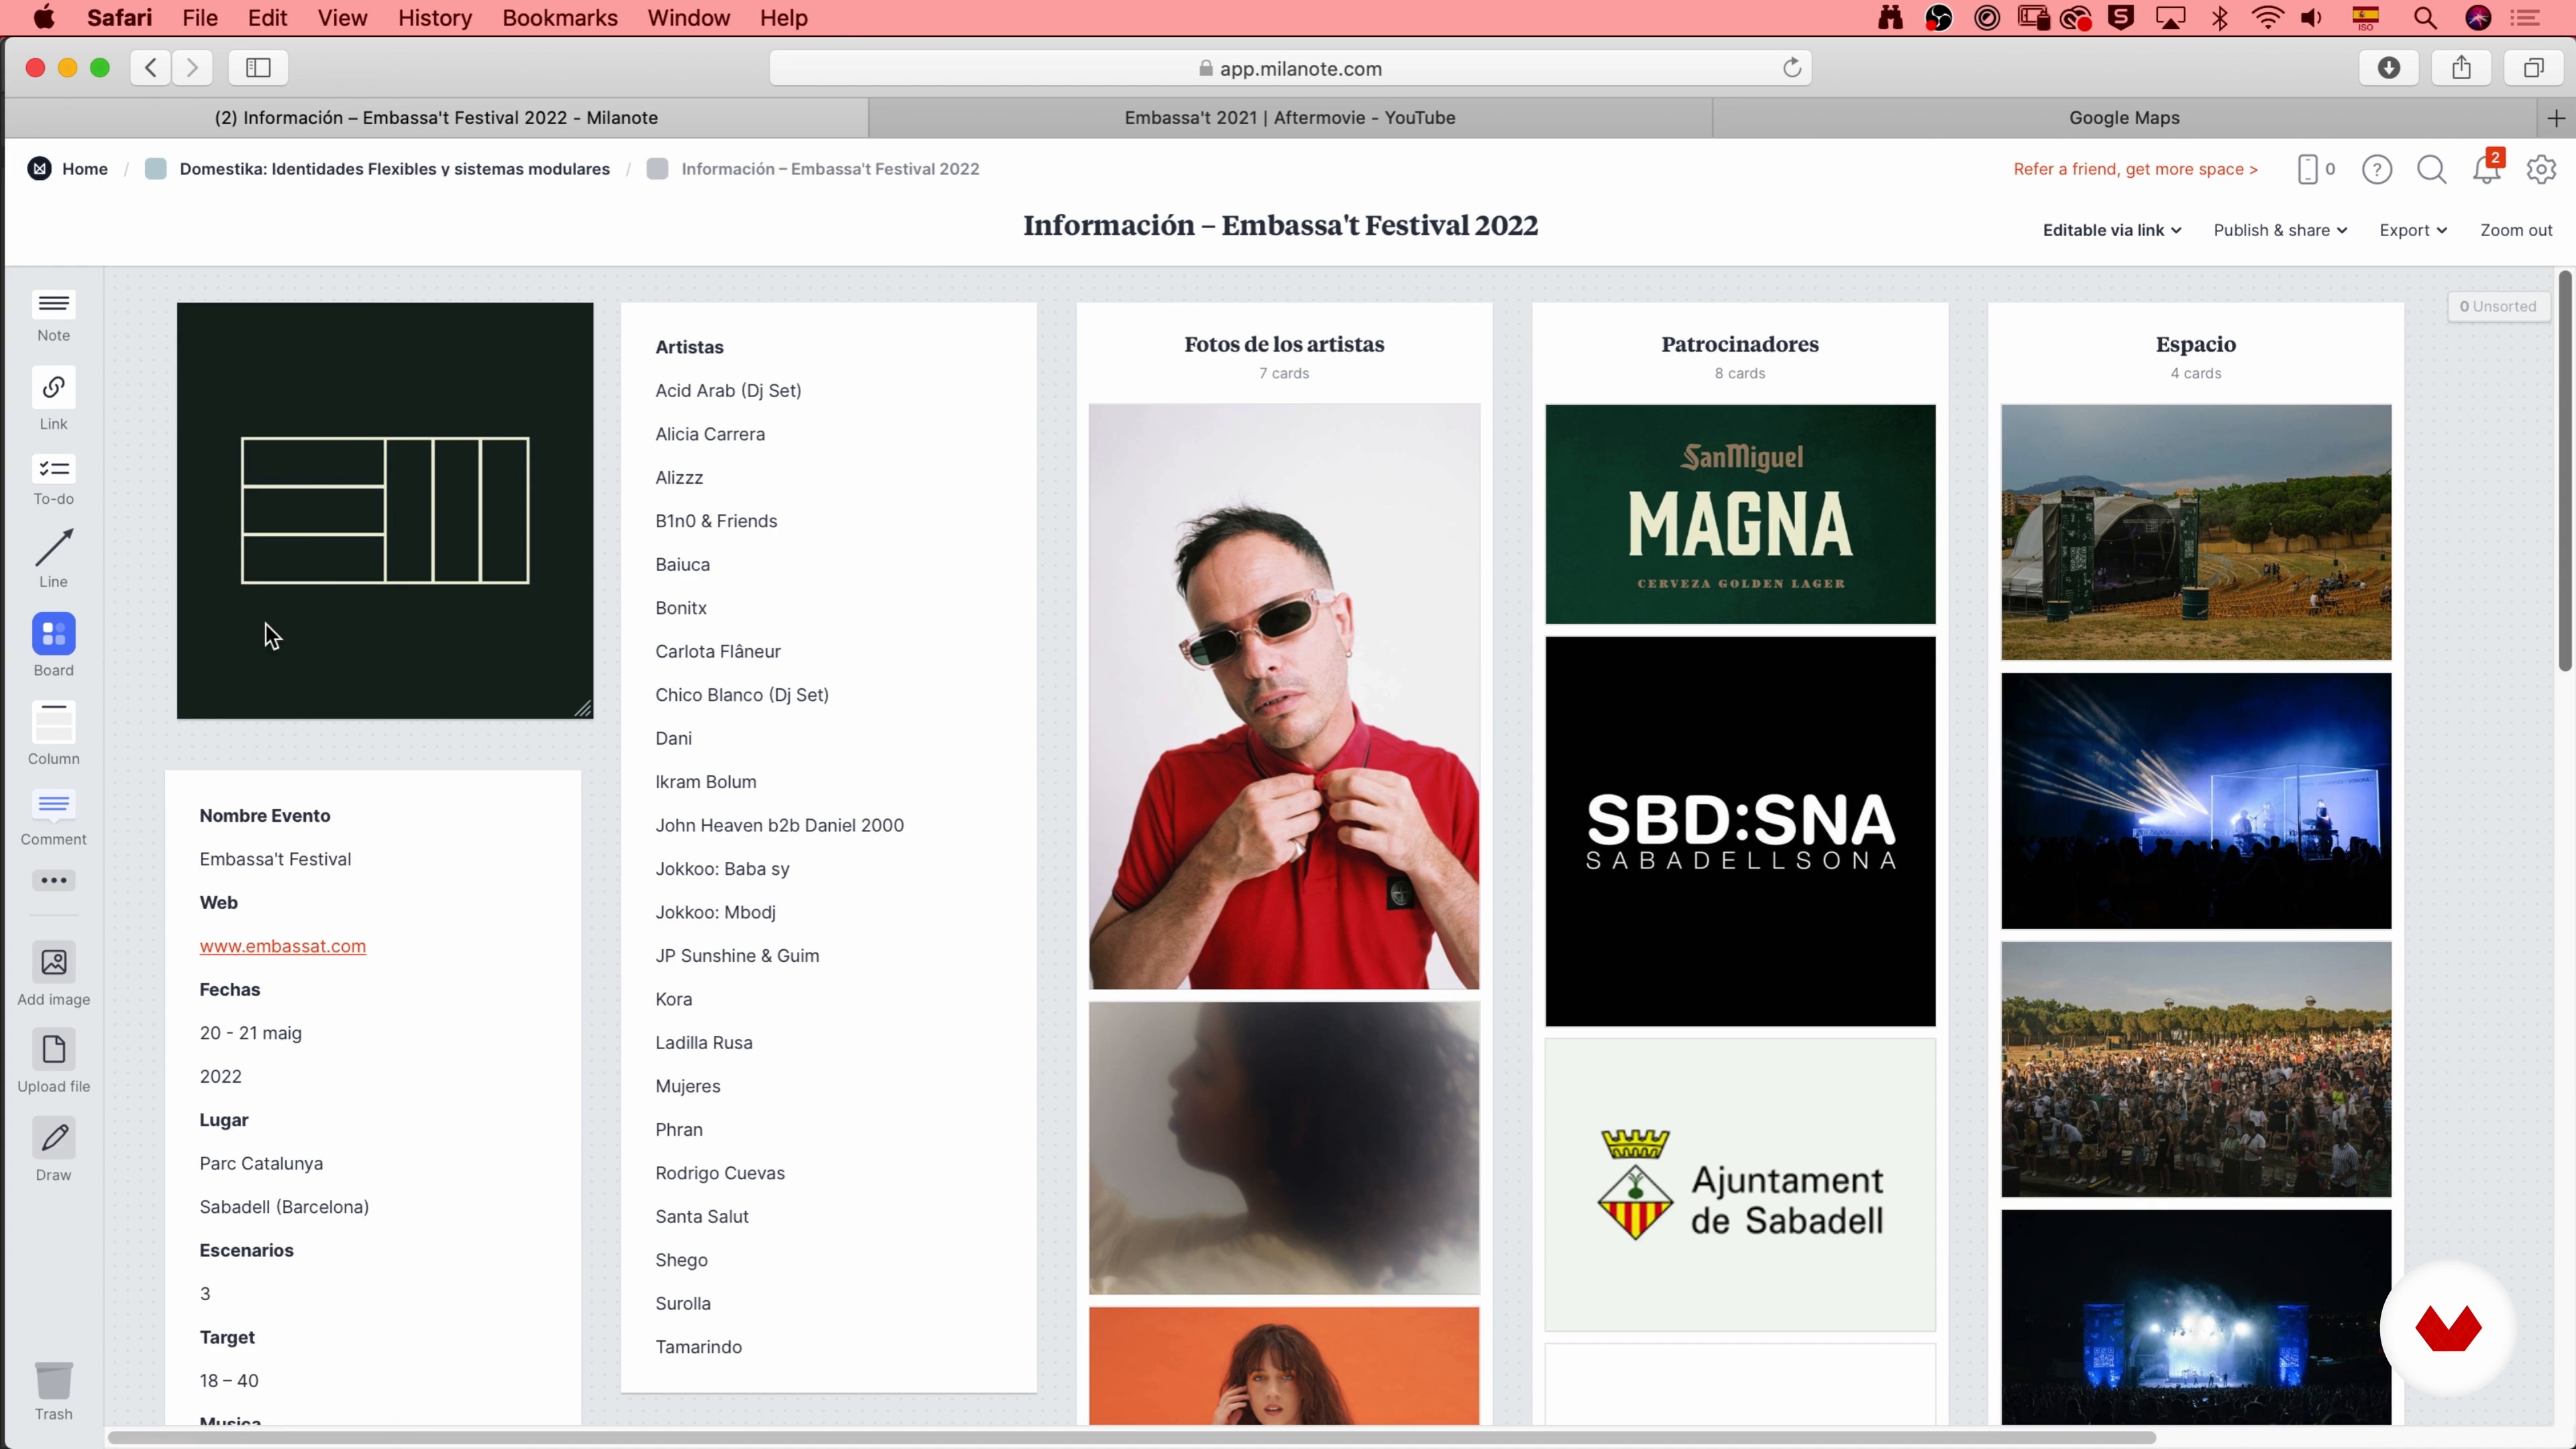Open new Safari tab plus button
The height and width of the screenshot is (1449, 2576).
pos(2556,118)
